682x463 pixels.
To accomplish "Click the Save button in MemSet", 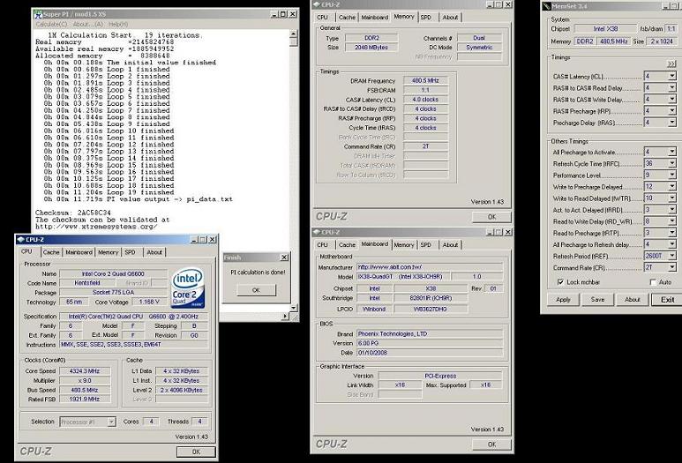I will (x=597, y=300).
